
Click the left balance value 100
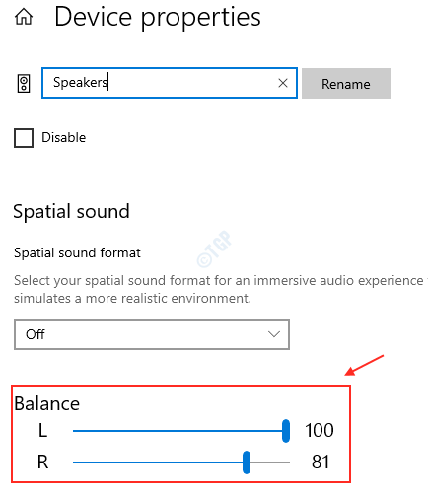(320, 430)
